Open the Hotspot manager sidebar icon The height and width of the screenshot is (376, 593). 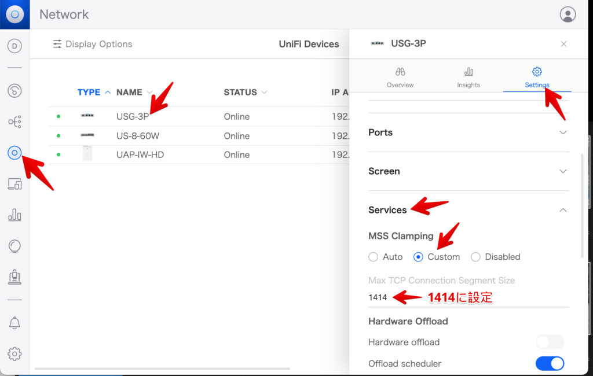[x=14, y=277]
